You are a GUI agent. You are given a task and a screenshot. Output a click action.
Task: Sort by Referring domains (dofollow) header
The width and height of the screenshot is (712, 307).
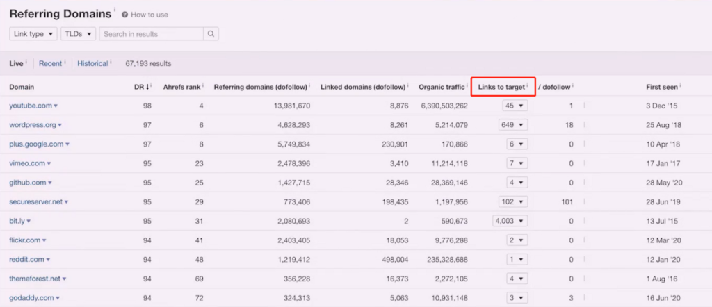261,87
